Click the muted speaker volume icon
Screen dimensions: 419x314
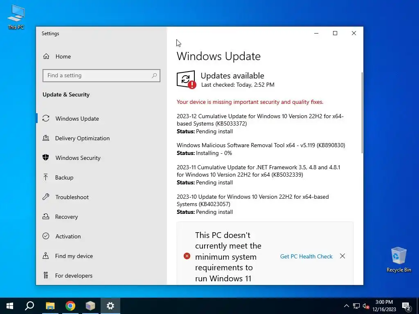point(366,306)
